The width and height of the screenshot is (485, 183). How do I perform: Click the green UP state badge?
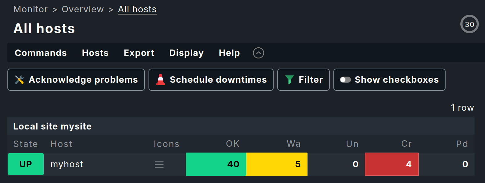(x=26, y=164)
